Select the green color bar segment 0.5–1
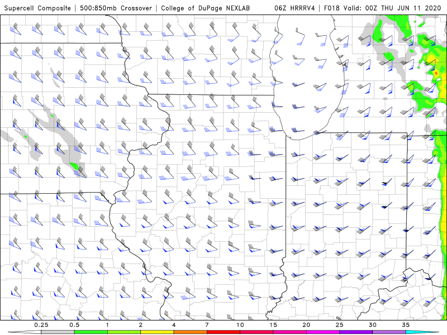This screenshot has width=447, height=335. pos(91,332)
